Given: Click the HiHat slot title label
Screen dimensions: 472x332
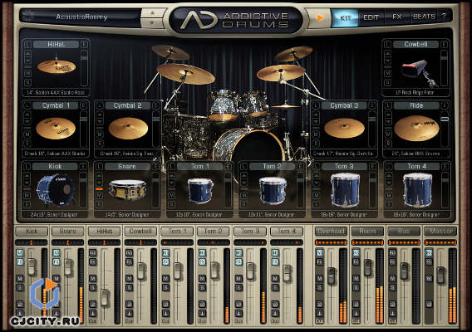Looking at the screenshot, I should point(56,45).
